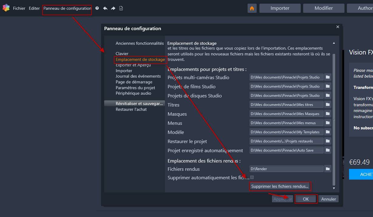Click the undo arrow icon

pos(105,8)
